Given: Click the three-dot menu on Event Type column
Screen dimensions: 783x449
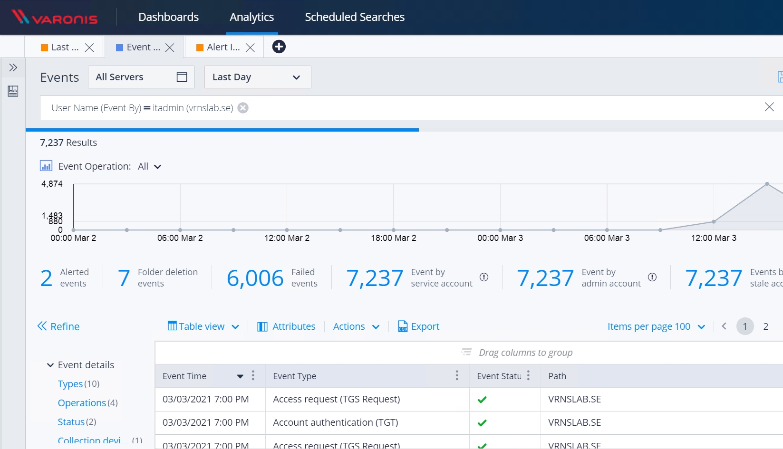Looking at the screenshot, I should 457,375.
